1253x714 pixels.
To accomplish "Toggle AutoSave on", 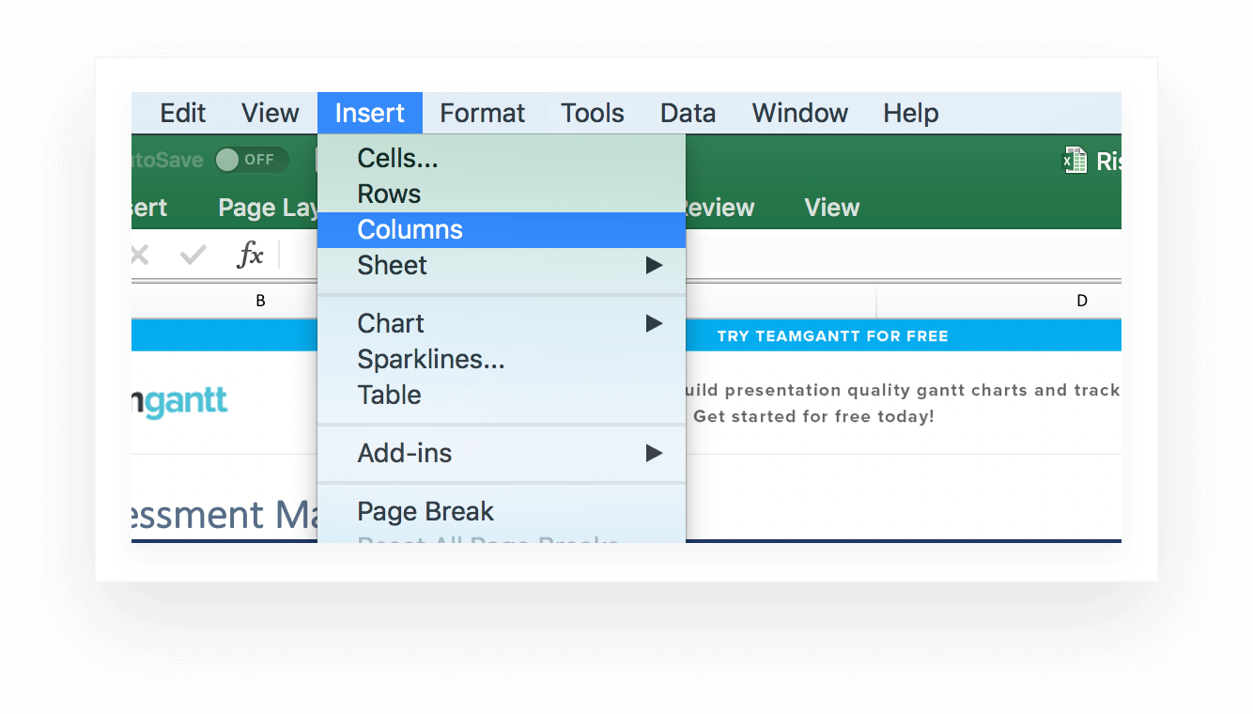I will [x=251, y=160].
